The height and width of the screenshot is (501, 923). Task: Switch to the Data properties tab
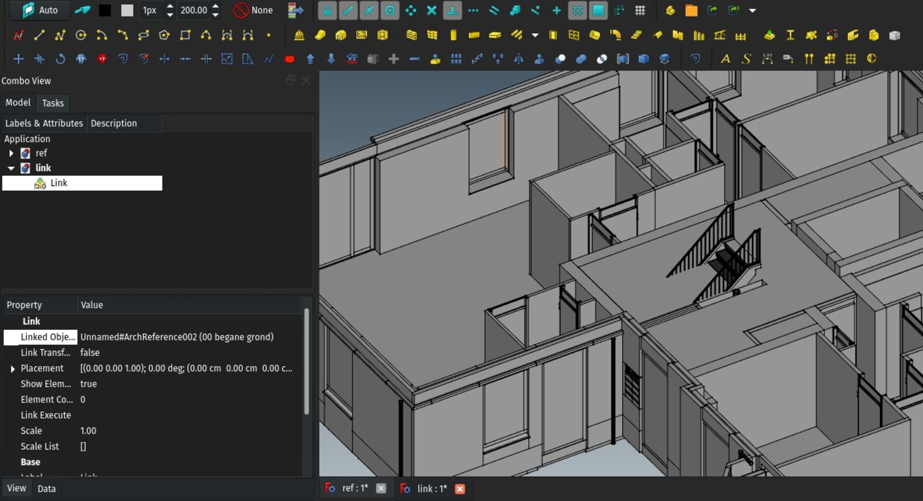47,488
